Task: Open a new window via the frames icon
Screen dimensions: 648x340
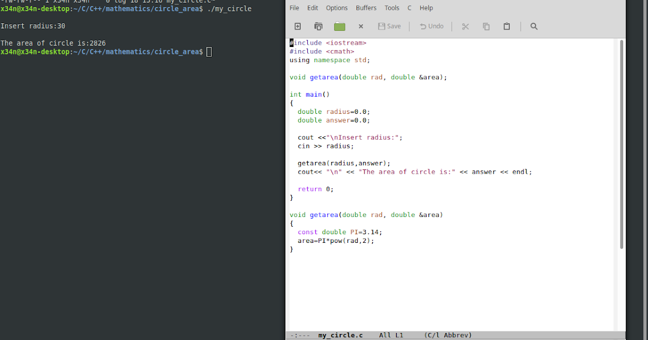Action: click(x=318, y=26)
